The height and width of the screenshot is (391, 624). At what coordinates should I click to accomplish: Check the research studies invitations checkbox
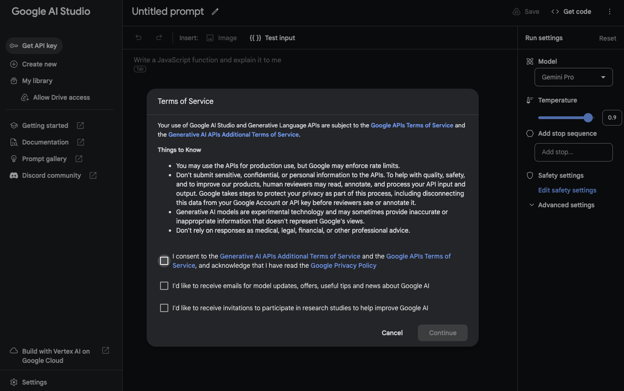point(164,308)
